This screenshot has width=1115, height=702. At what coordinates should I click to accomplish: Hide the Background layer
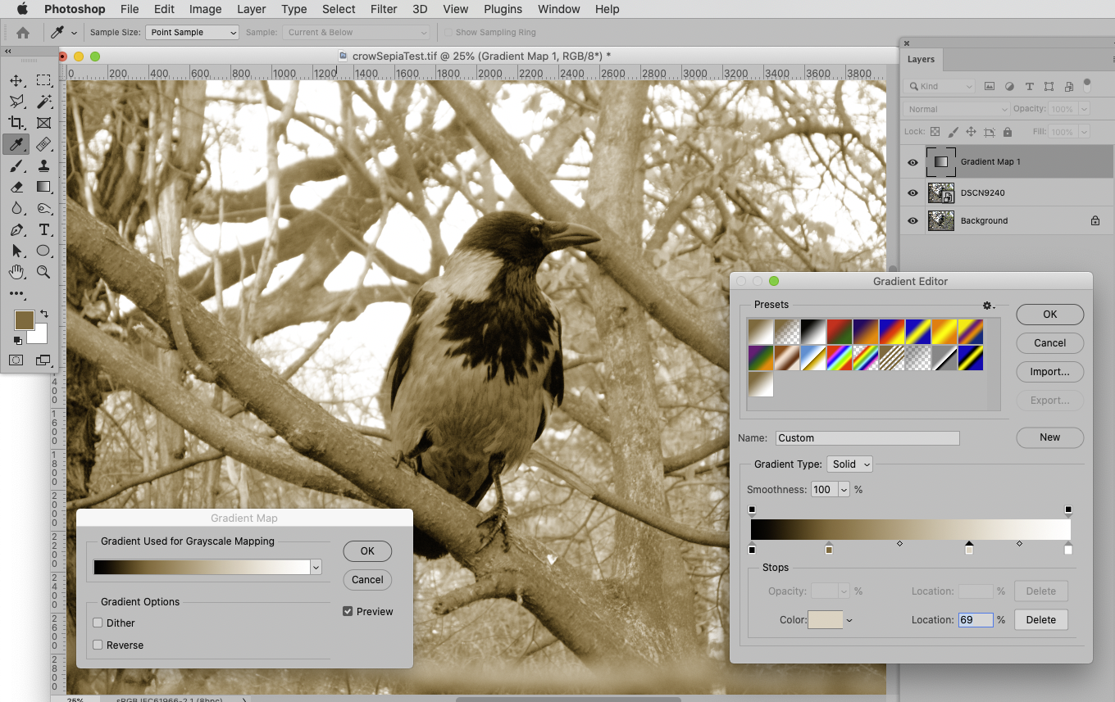(x=912, y=220)
